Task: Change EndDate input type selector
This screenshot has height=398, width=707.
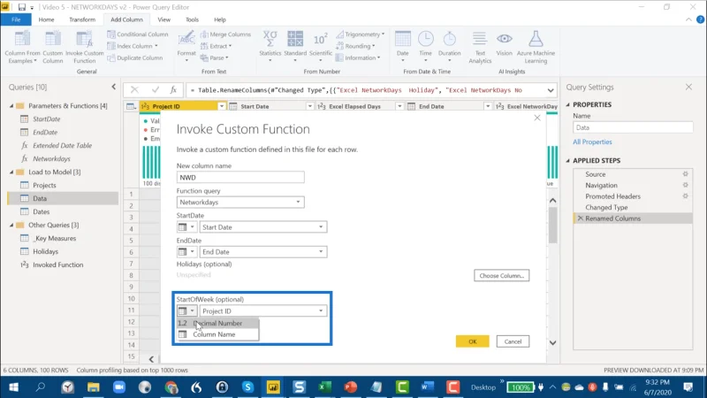Action: pos(186,252)
